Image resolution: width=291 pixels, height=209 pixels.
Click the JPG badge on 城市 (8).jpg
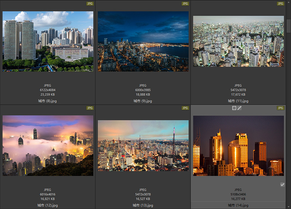click(x=90, y=4)
